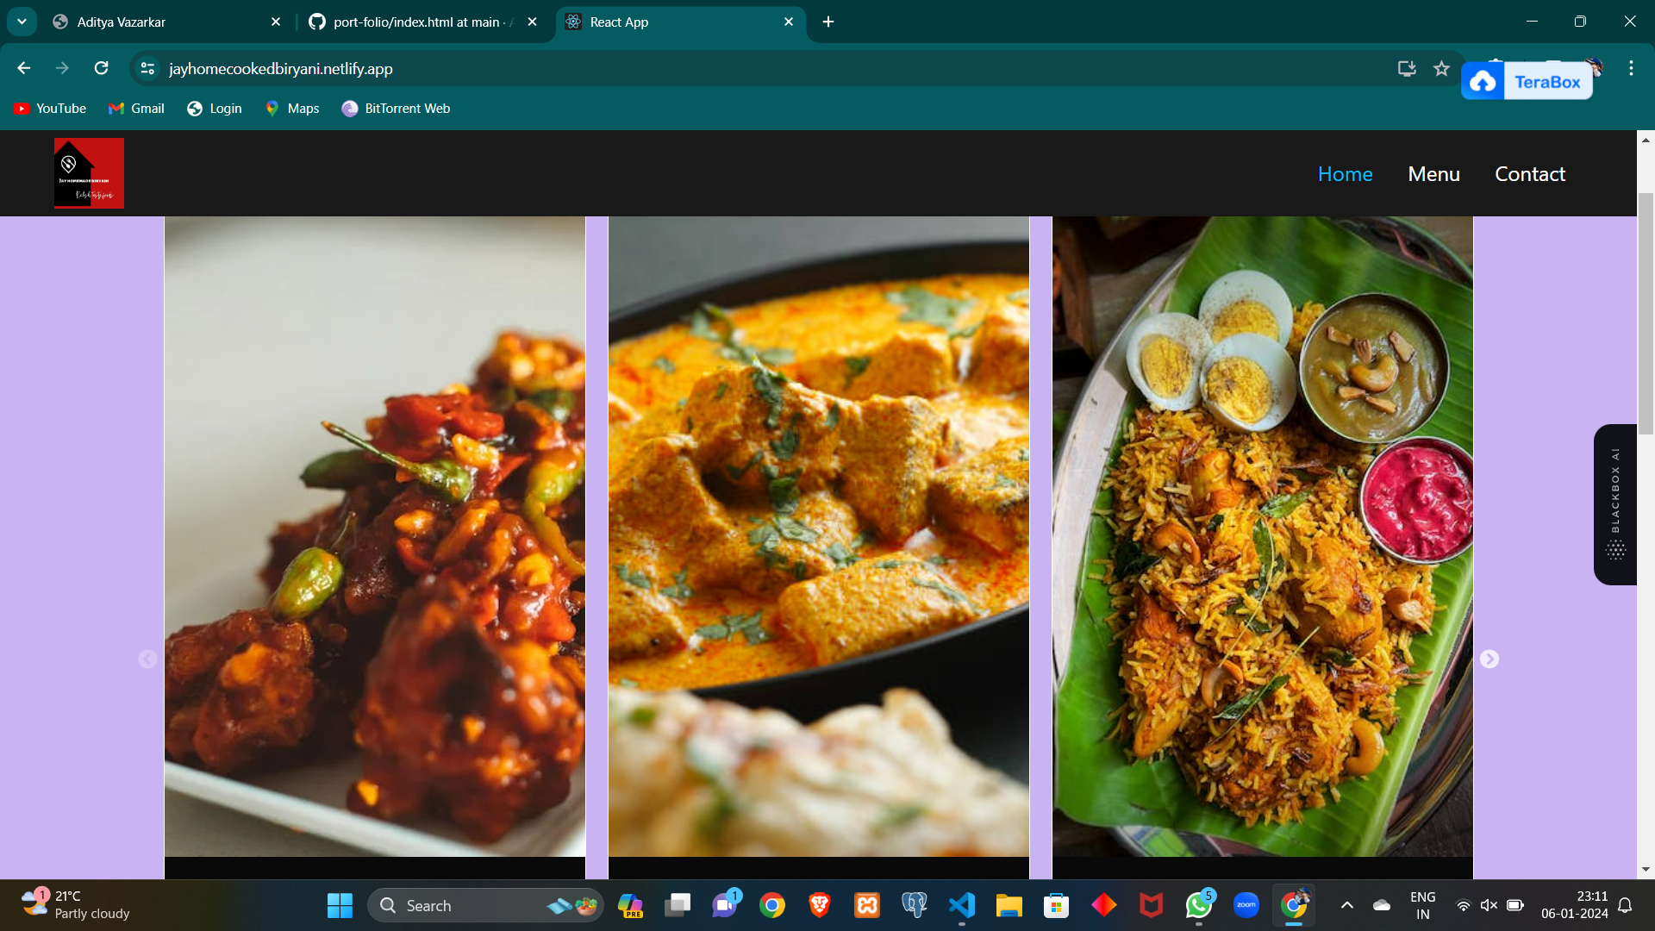Bookmark this page with star icon
Screen dimensions: 1655x931
[x=1441, y=68]
